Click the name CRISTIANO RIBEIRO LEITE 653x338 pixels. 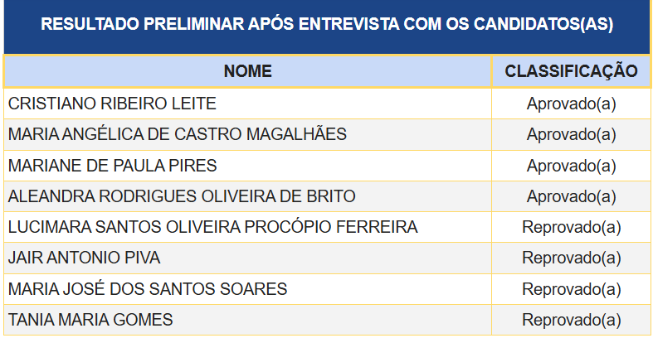coord(112,104)
